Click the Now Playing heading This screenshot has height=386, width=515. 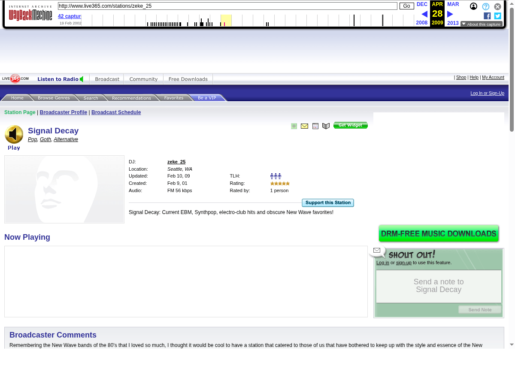(x=27, y=237)
